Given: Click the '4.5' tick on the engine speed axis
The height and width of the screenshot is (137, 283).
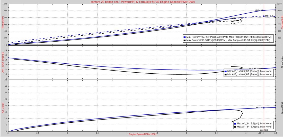Looking at the screenshot, I should 157,133.
